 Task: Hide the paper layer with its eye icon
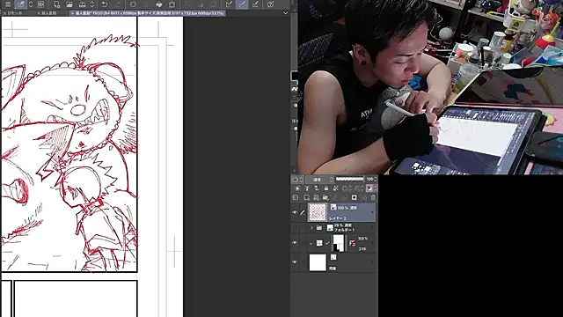[295, 262]
